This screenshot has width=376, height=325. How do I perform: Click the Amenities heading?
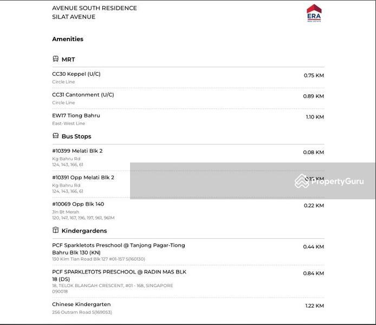tap(68, 39)
